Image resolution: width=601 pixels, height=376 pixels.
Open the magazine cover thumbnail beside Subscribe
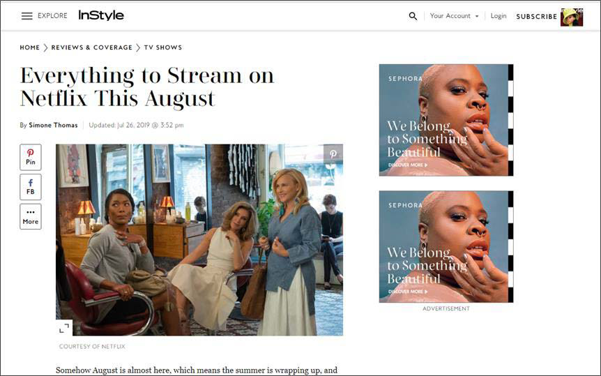point(572,17)
